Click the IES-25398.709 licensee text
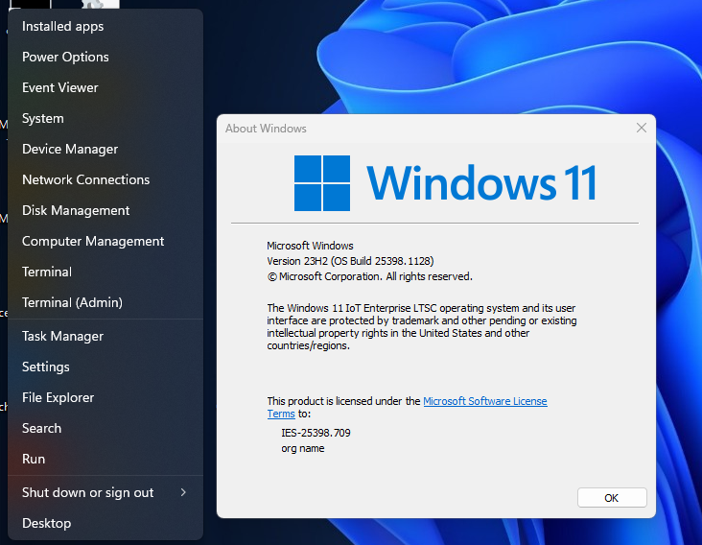 click(x=316, y=433)
